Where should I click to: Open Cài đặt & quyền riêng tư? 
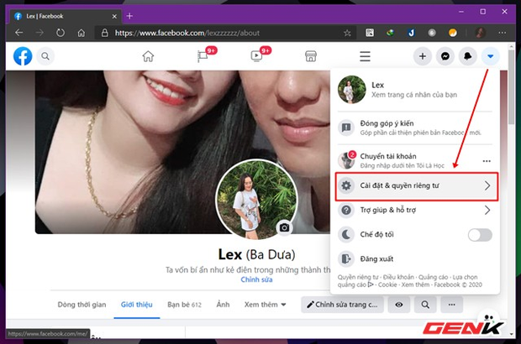416,185
